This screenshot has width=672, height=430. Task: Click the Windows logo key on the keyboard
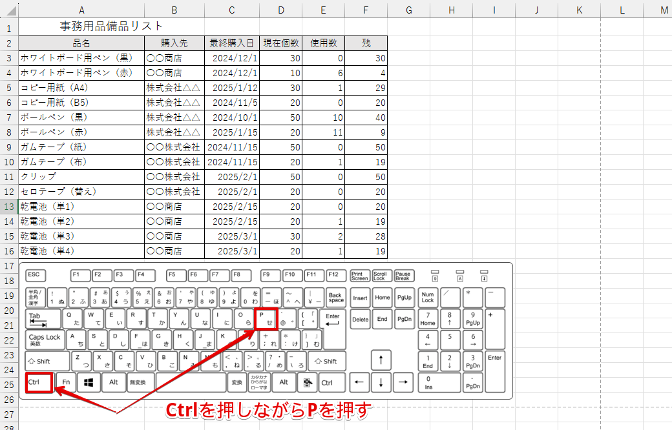[89, 382]
